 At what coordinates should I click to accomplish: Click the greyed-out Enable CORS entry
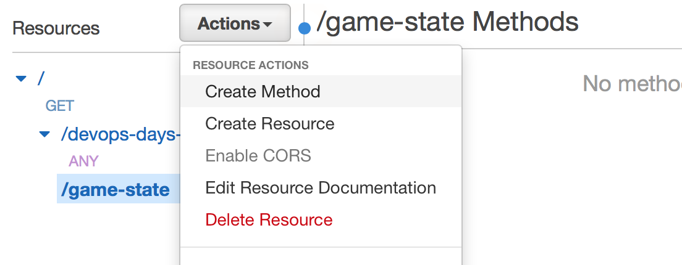321,156
